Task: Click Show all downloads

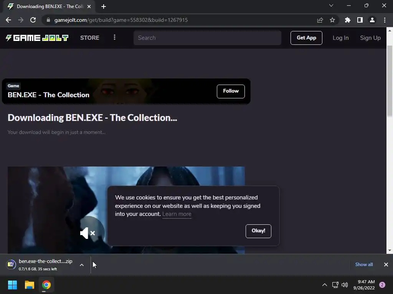Action: pyautogui.click(x=364, y=265)
